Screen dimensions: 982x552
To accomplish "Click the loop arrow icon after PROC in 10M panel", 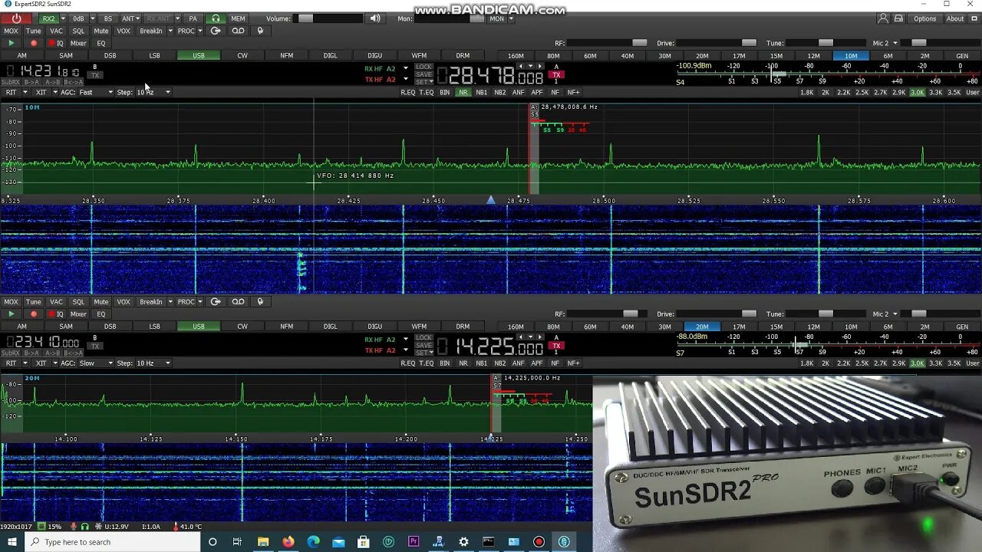I will [x=216, y=31].
